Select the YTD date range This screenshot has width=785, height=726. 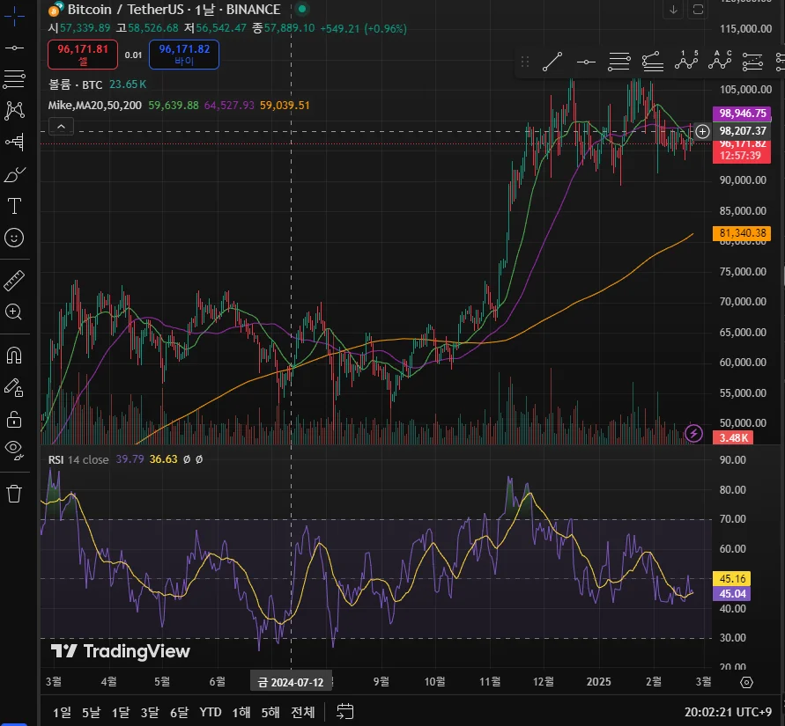[x=211, y=712]
